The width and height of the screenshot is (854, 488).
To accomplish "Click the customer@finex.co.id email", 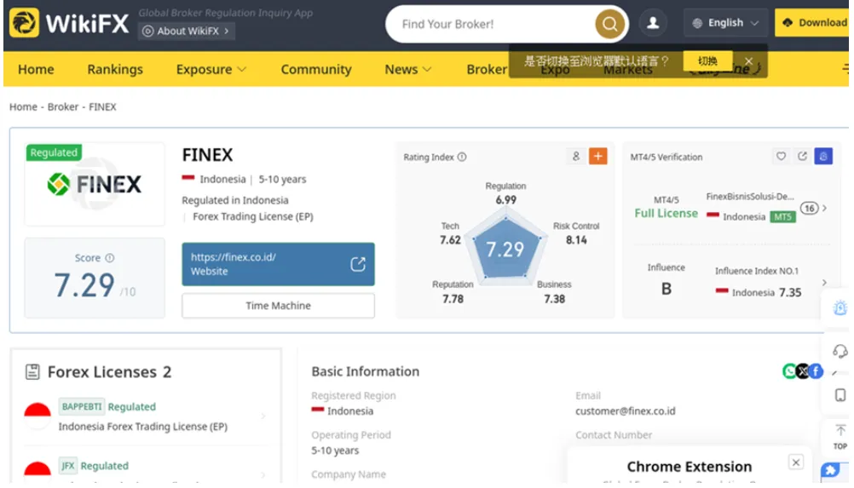I will (x=626, y=410).
